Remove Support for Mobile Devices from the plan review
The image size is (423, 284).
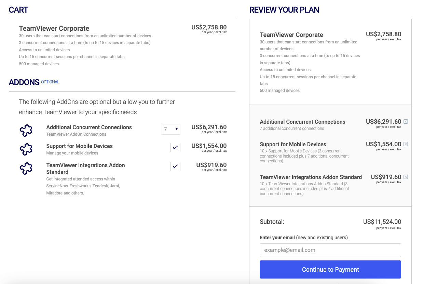coord(406,144)
